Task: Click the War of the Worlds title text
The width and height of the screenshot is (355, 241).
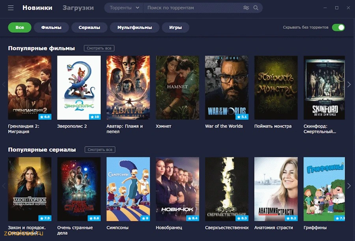Action: (224, 126)
